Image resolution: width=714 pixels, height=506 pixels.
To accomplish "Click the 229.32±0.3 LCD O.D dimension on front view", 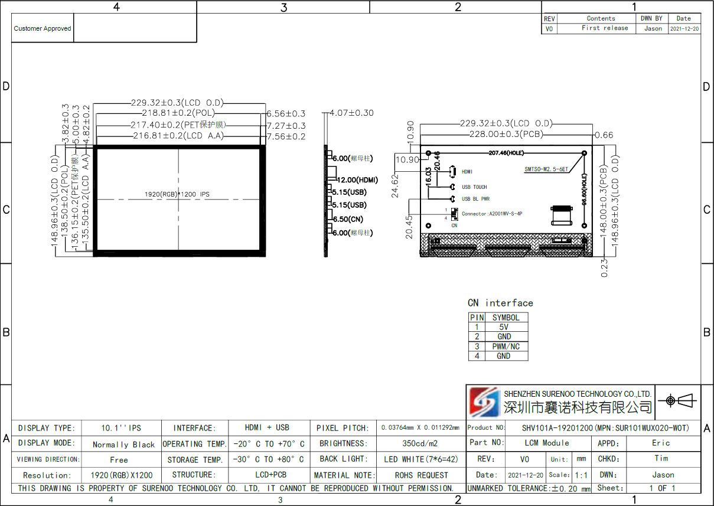I will tap(177, 103).
